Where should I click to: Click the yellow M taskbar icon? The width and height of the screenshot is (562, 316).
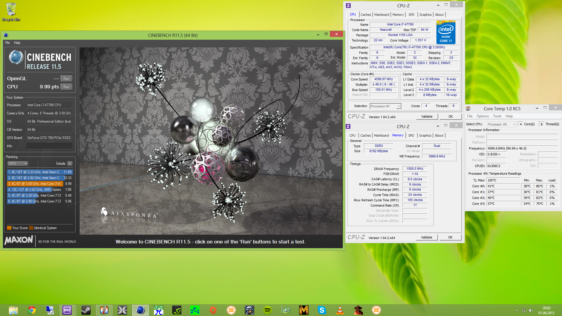click(304, 310)
